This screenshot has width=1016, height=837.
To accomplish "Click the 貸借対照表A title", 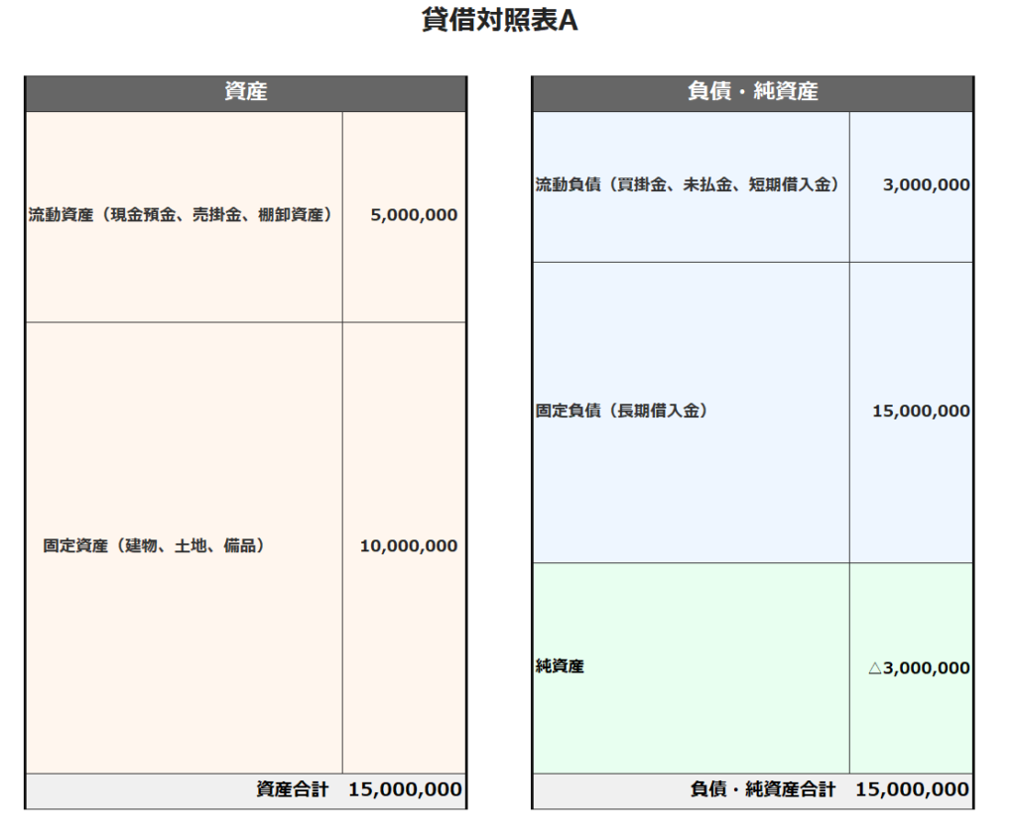I will tap(499, 22).
